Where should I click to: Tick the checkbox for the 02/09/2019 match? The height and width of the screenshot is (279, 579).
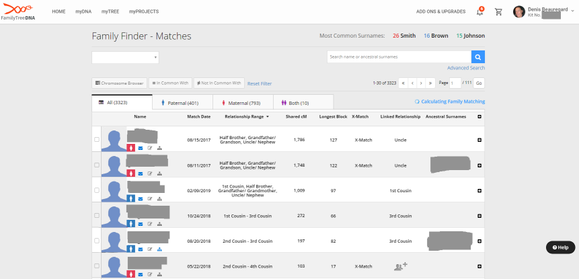point(97,190)
